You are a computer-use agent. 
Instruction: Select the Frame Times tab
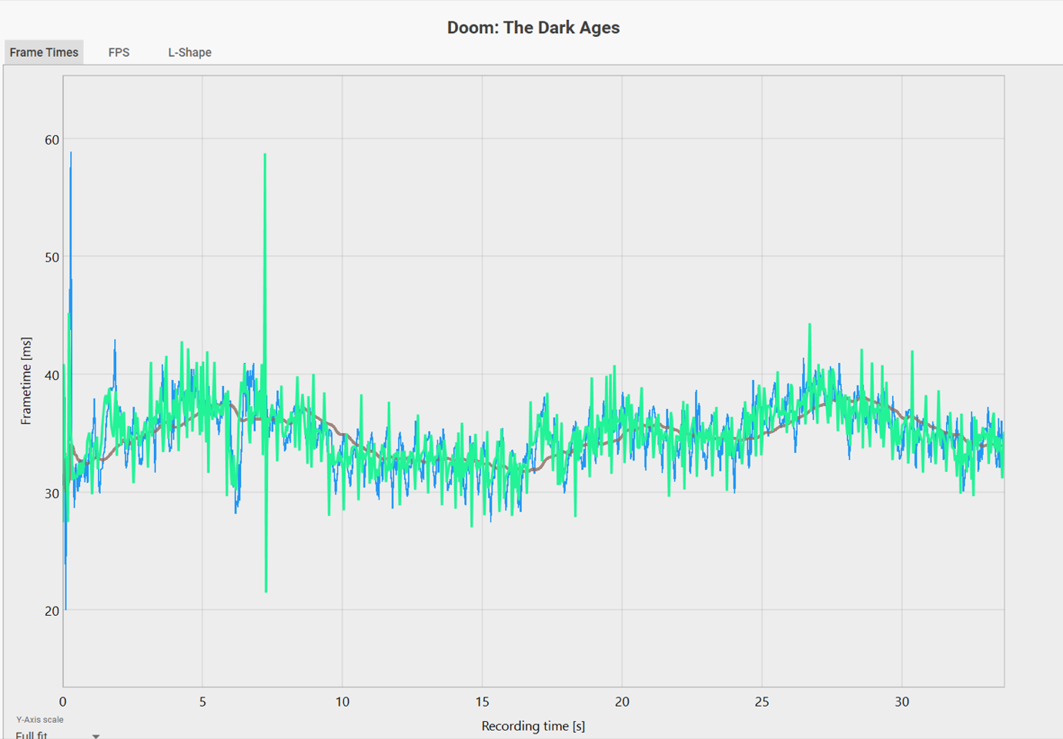tap(44, 52)
